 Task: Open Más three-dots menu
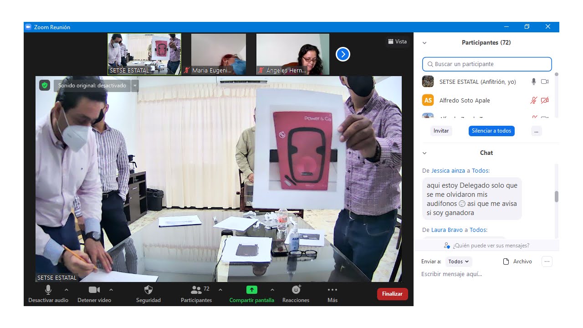click(x=332, y=290)
